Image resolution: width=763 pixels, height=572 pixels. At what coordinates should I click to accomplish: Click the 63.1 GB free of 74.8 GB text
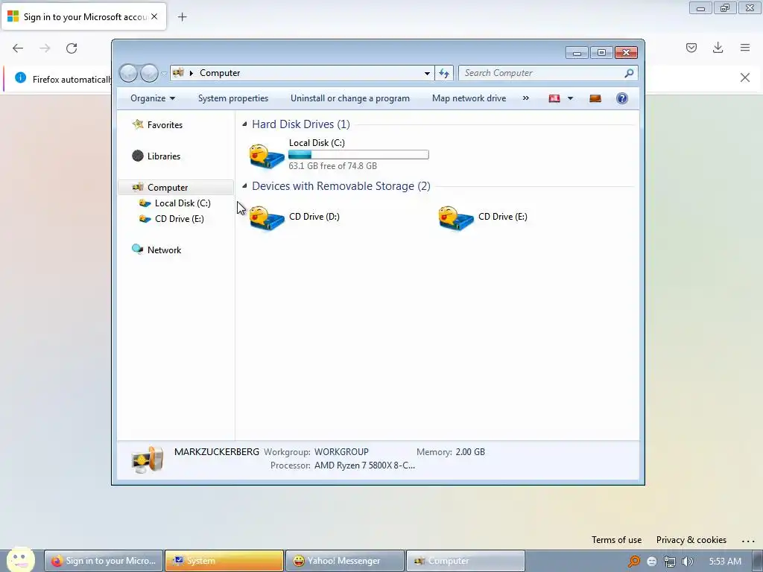point(333,166)
